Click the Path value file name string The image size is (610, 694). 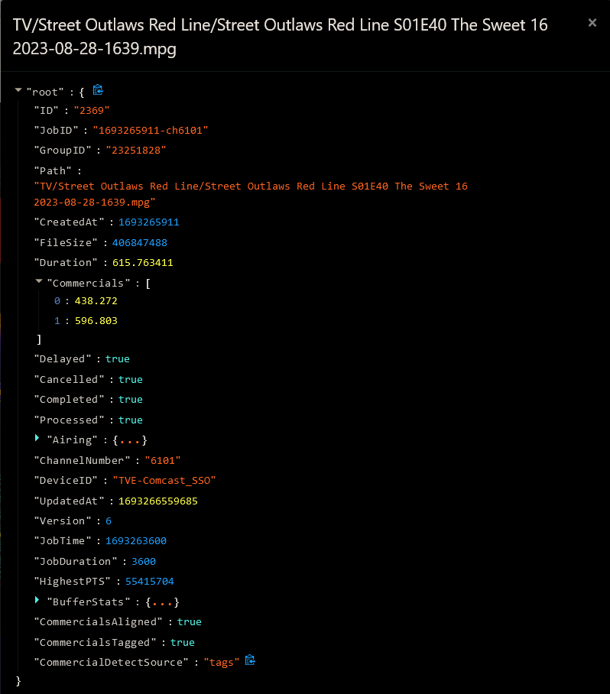251,194
